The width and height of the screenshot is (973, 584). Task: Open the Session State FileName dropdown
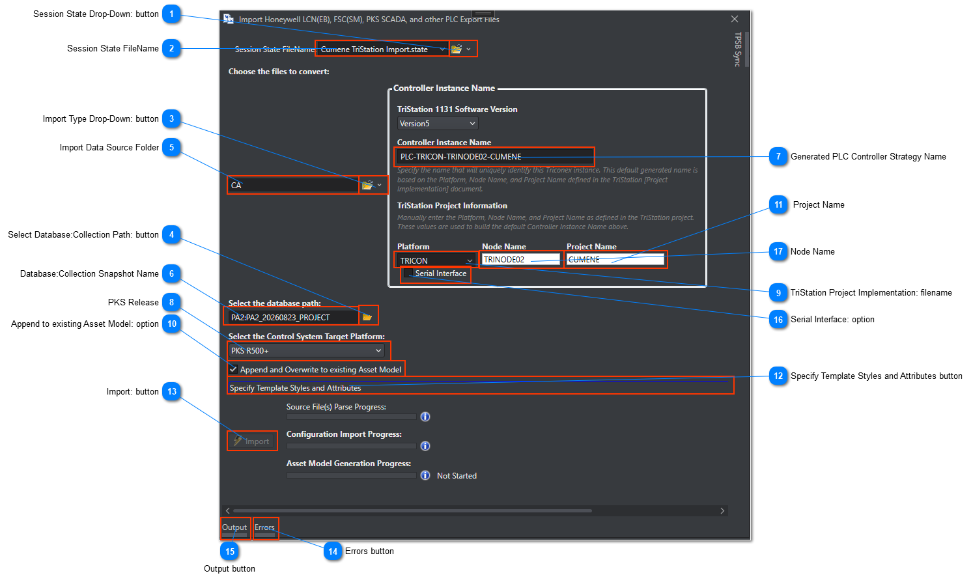click(x=443, y=49)
